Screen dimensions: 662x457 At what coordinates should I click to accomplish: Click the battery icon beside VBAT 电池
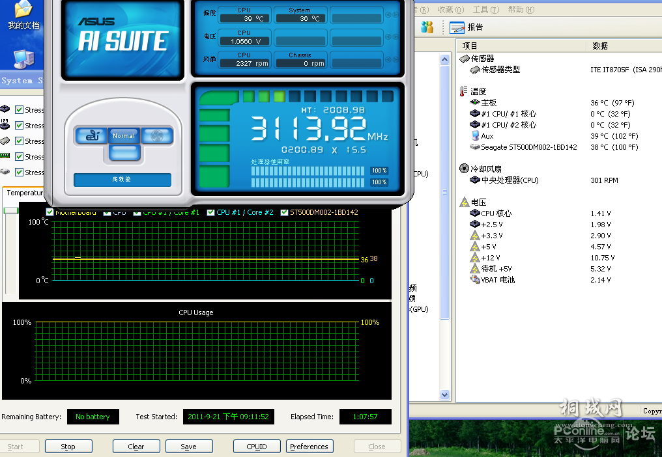(x=475, y=279)
